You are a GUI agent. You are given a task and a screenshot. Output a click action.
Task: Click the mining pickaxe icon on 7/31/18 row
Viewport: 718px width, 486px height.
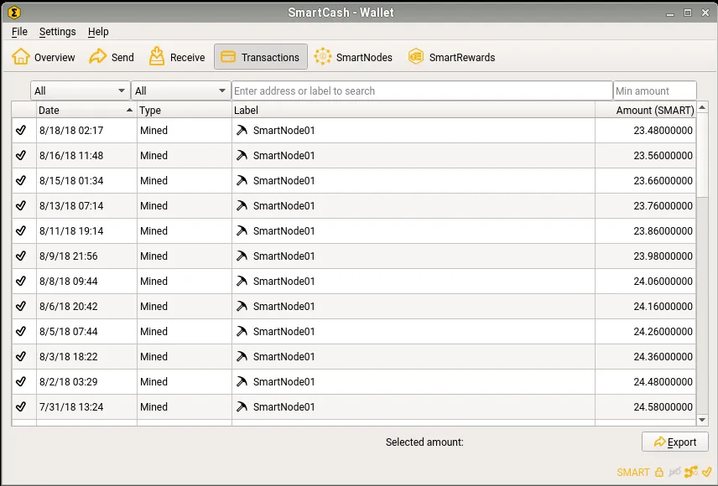point(242,407)
